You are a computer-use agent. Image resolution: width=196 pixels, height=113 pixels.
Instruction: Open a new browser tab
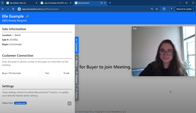[110, 3]
